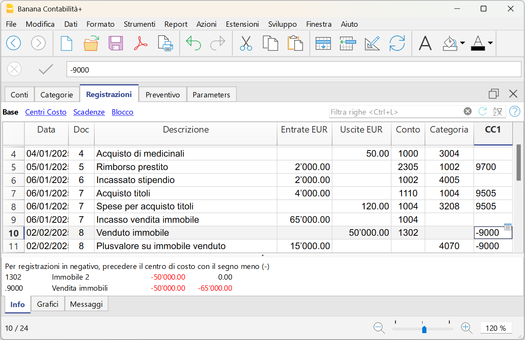Click the back navigation arrow icon

[x=13, y=43]
